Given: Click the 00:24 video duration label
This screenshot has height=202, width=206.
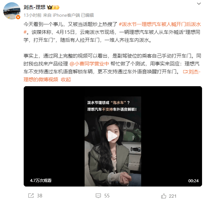Looking at the screenshot, I should pos(193,181).
